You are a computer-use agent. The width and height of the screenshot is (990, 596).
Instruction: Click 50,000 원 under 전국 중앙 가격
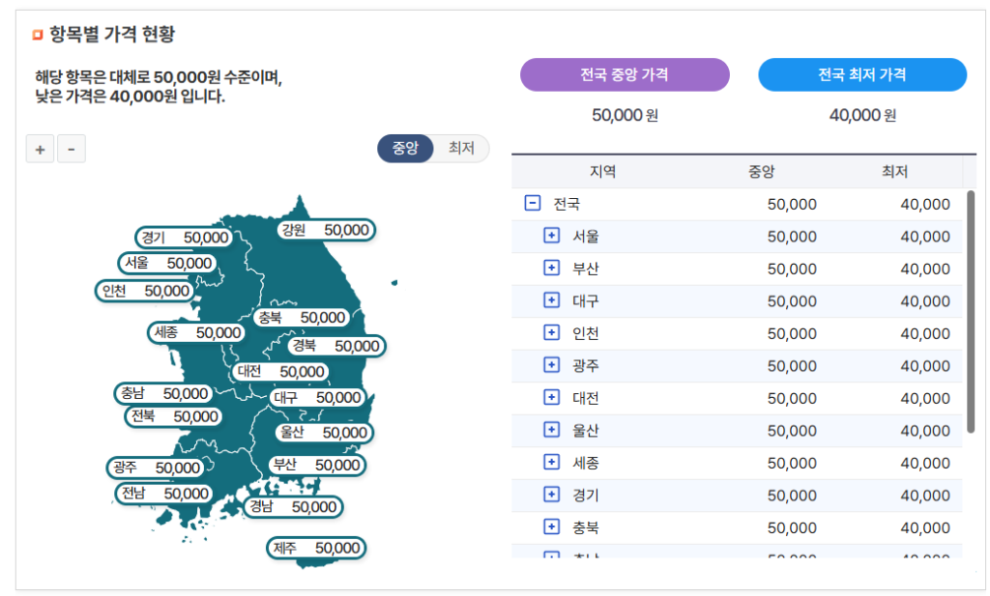tap(626, 115)
